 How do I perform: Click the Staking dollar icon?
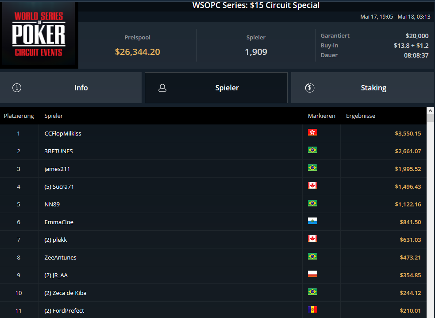click(310, 88)
